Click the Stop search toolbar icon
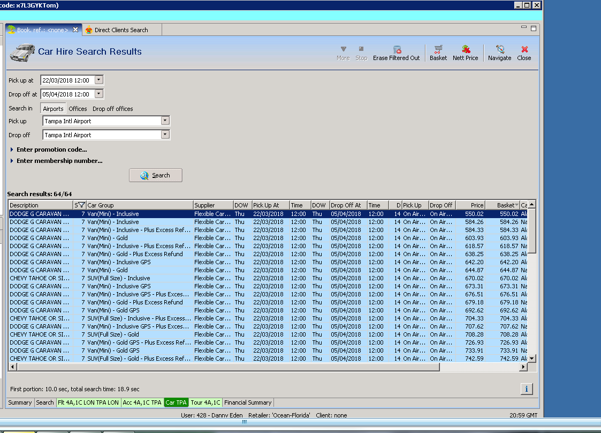 [x=361, y=50]
